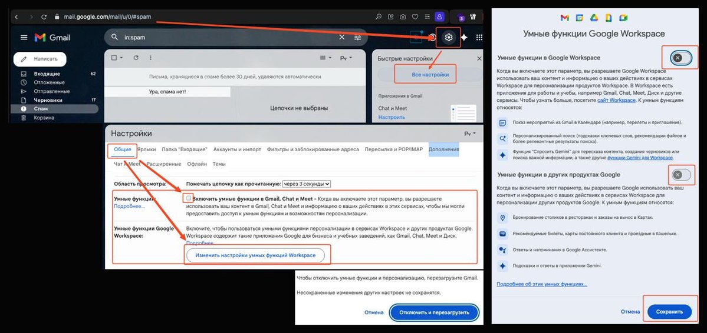Open the Аккаунты и импорт tab
Viewport: 707px width, 333px height.
pos(237,149)
